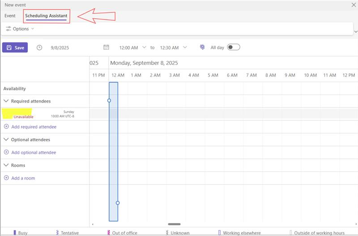Click the Unavailable status label
The height and width of the screenshot is (236, 358).
[24, 117]
